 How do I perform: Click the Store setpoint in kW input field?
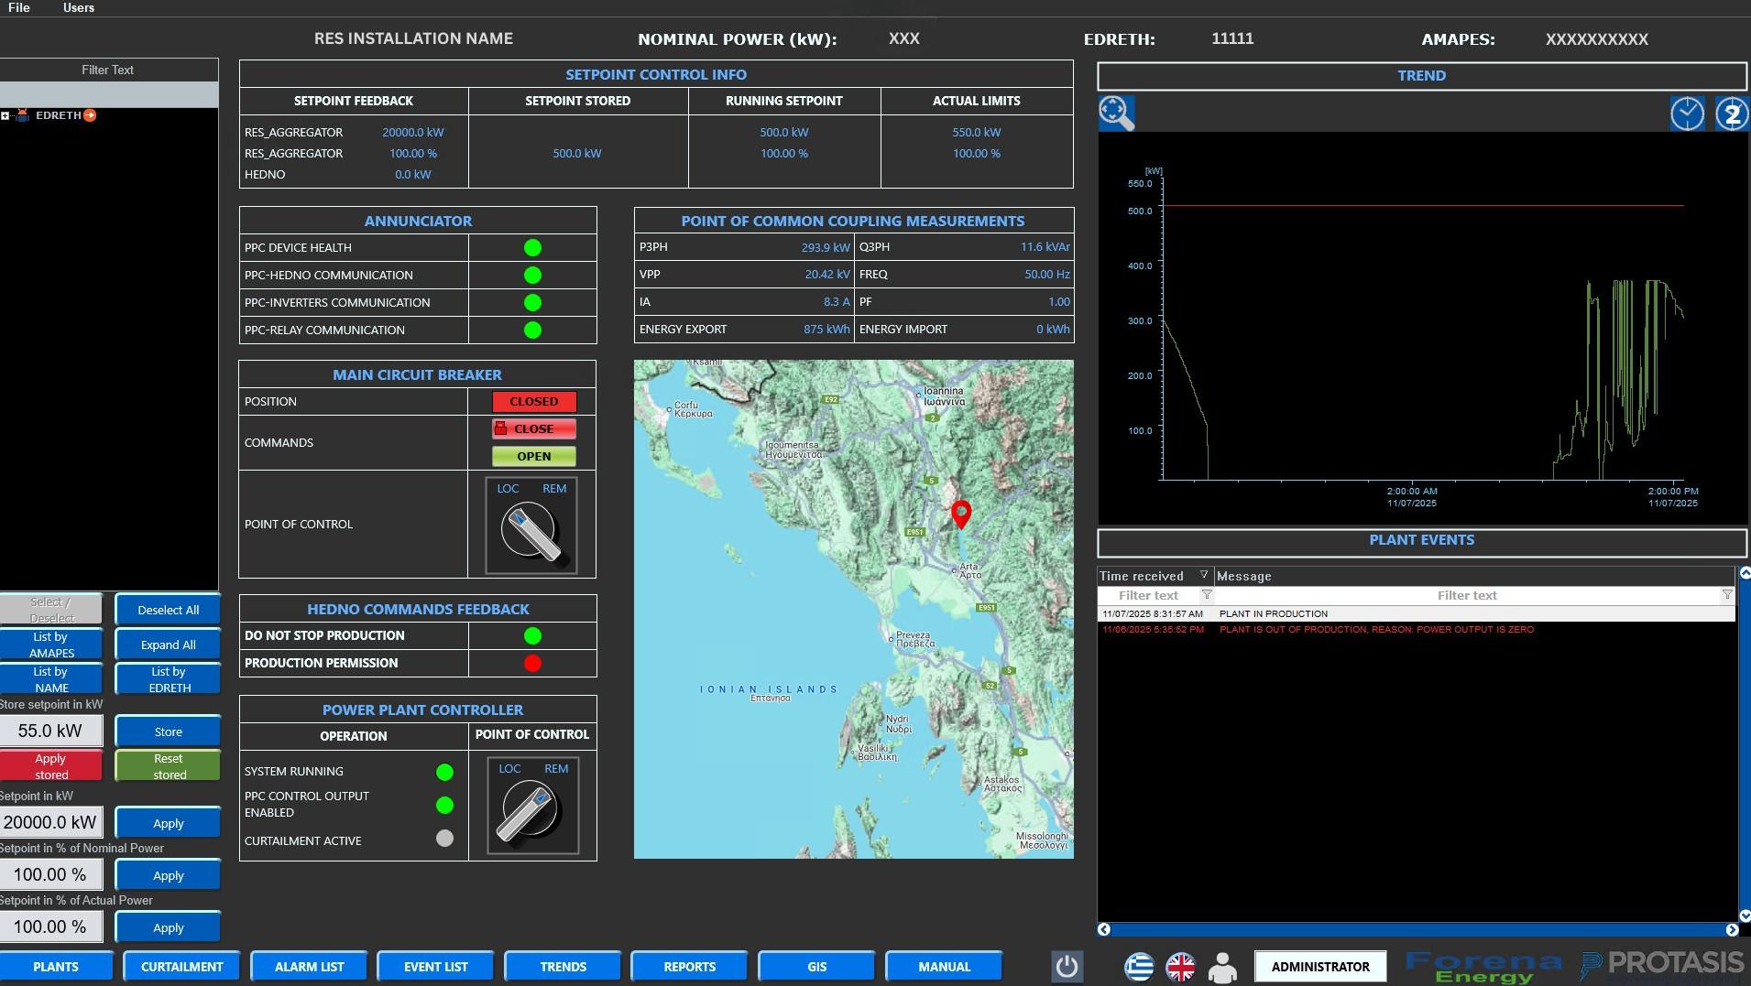[x=50, y=731]
